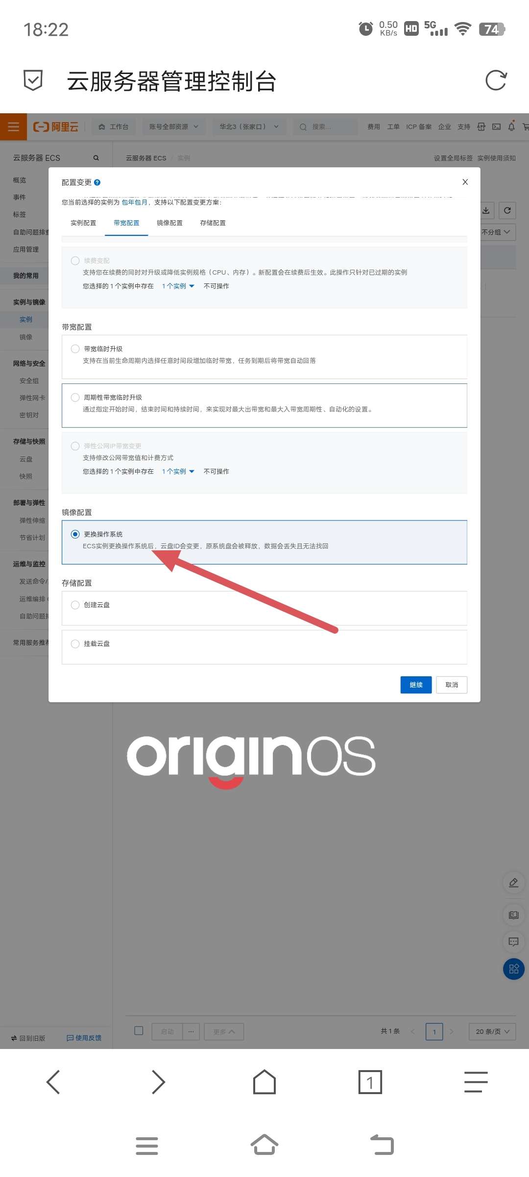Click the refresh icon above instance list

pyautogui.click(x=507, y=210)
